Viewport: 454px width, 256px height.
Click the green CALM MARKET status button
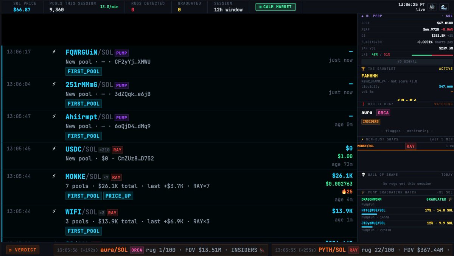click(x=275, y=7)
